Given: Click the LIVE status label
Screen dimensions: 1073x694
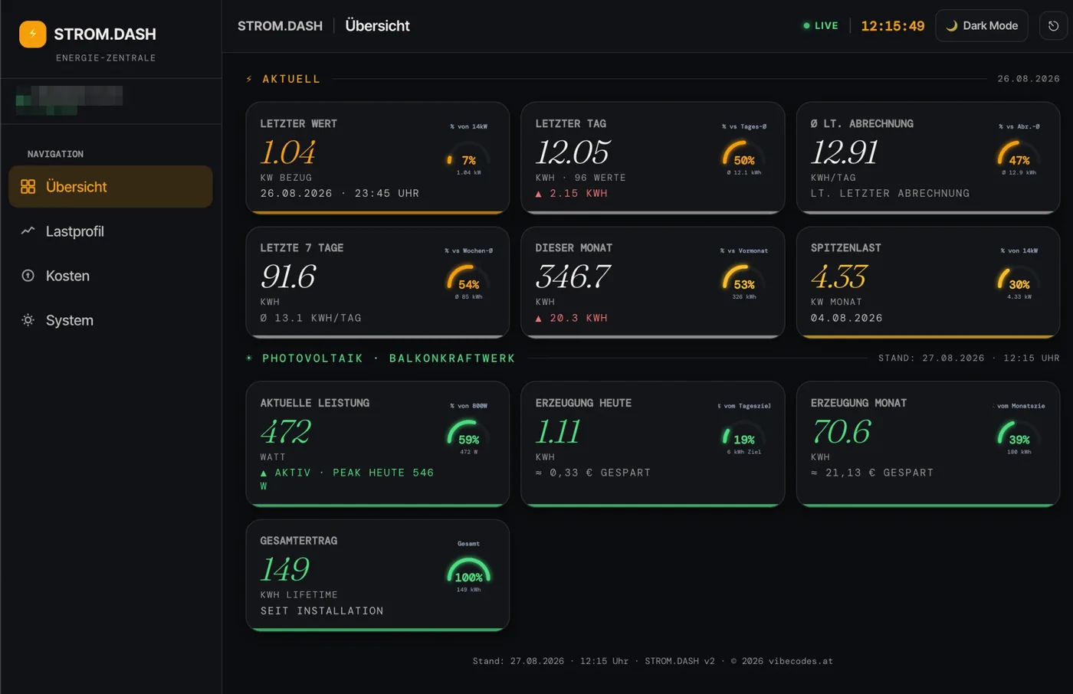Looking at the screenshot, I should click(826, 26).
